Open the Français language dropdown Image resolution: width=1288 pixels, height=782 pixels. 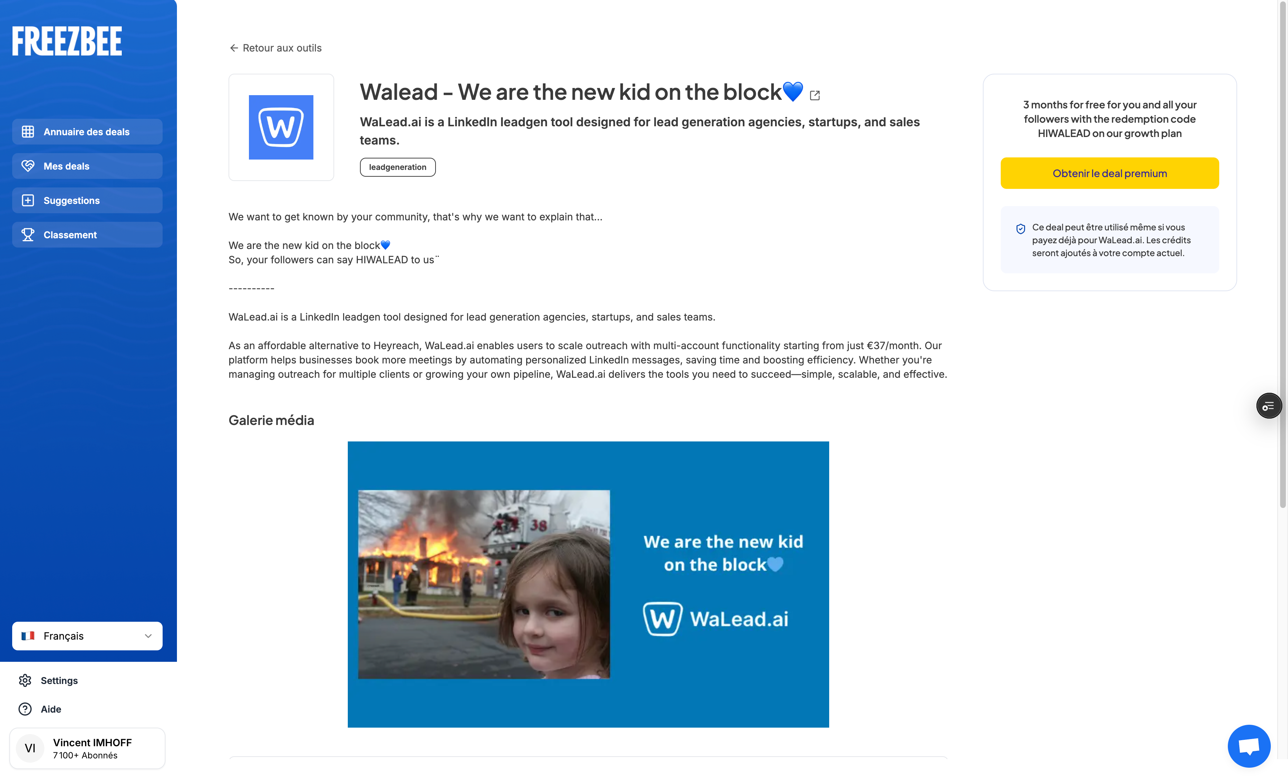click(x=87, y=636)
